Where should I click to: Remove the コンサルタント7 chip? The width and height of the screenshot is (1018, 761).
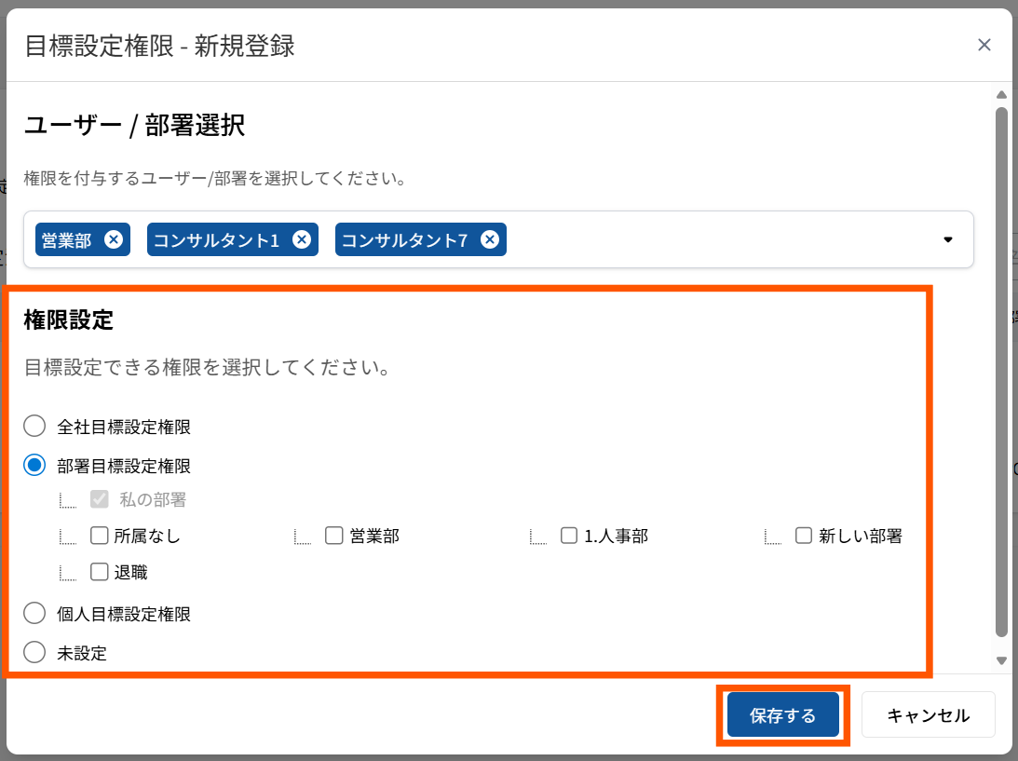pos(489,239)
